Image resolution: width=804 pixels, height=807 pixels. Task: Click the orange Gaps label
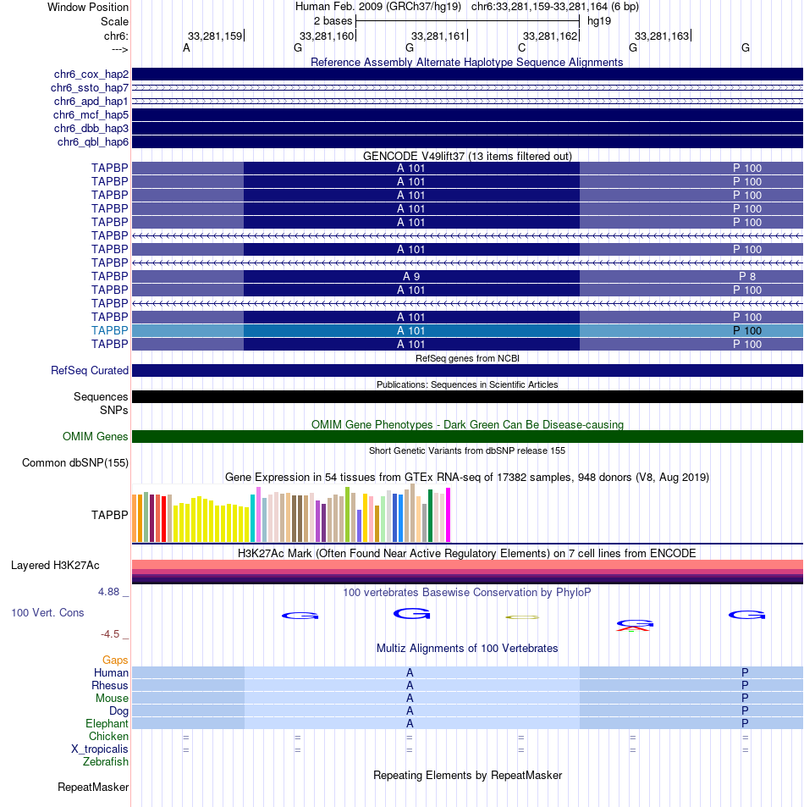click(115, 660)
